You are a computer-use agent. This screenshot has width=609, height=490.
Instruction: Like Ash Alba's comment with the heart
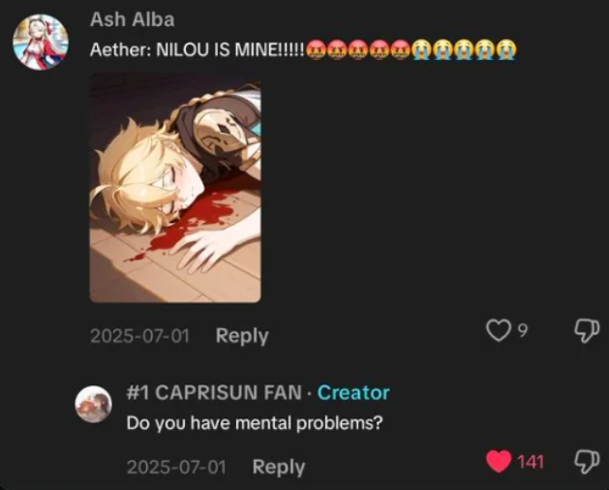[x=499, y=330]
